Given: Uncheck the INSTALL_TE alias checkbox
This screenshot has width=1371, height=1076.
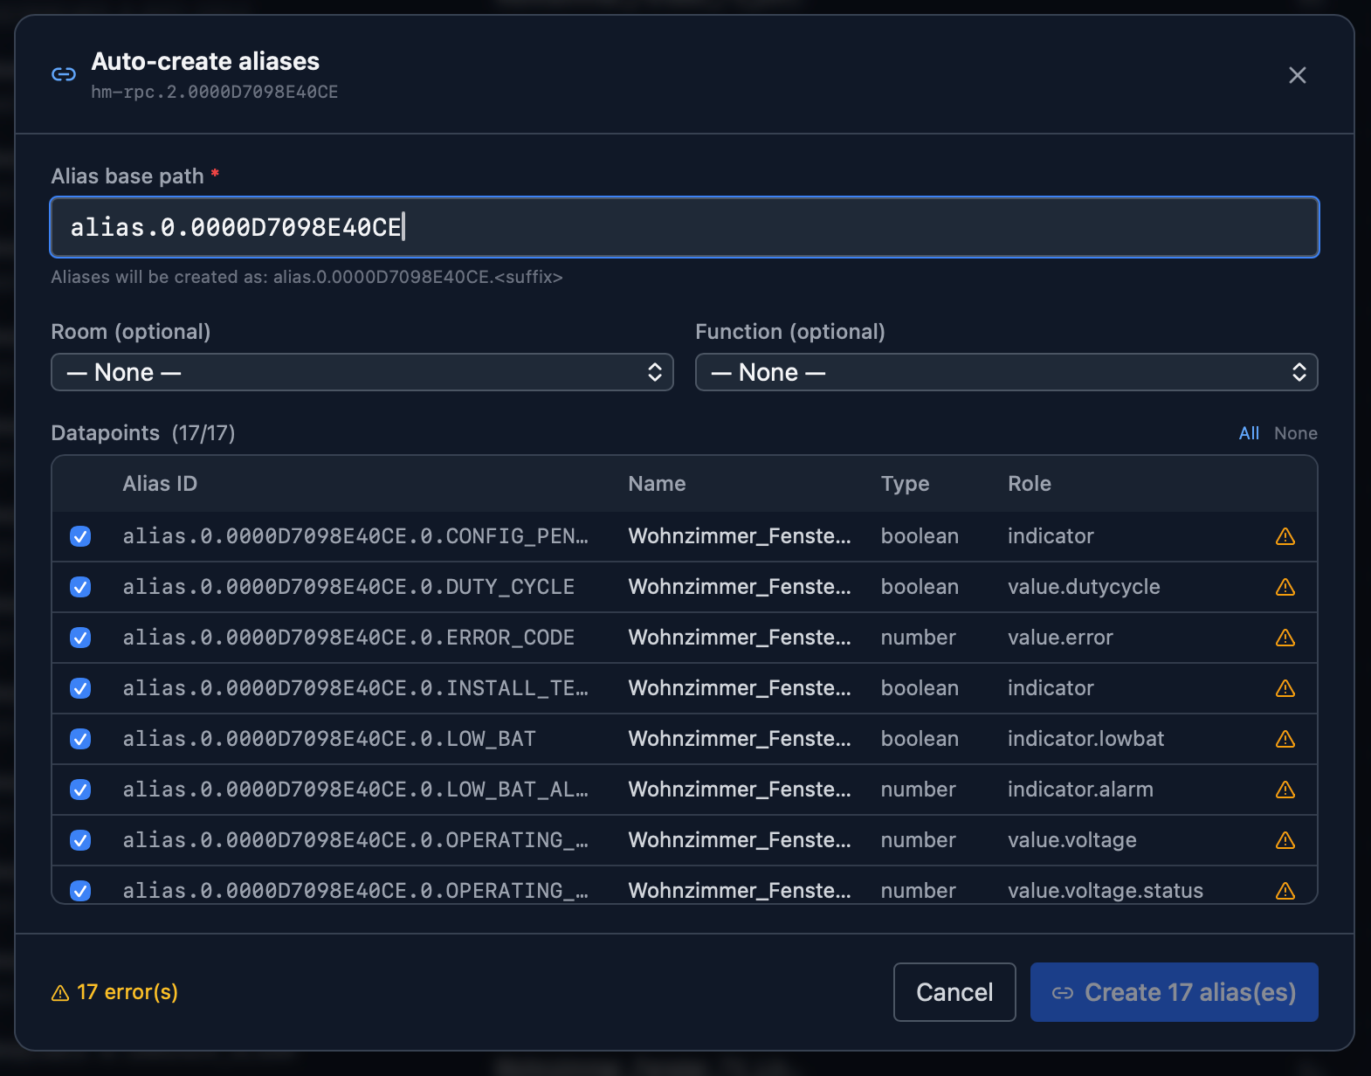Looking at the screenshot, I should [80, 688].
